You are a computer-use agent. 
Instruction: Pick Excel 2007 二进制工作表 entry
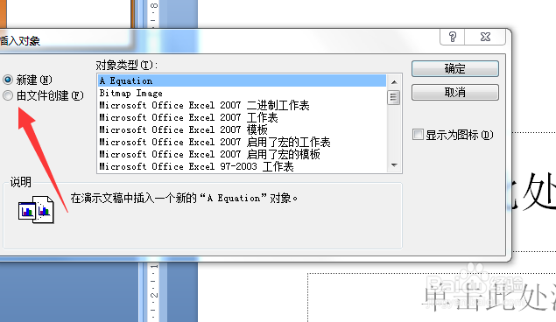243,105
